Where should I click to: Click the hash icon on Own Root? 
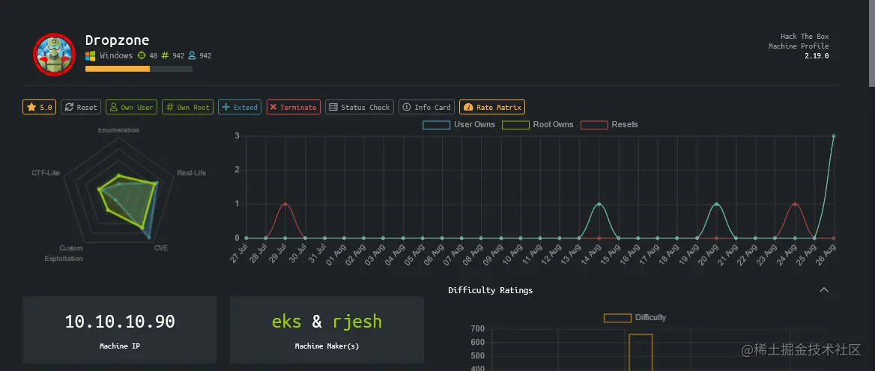click(x=169, y=107)
